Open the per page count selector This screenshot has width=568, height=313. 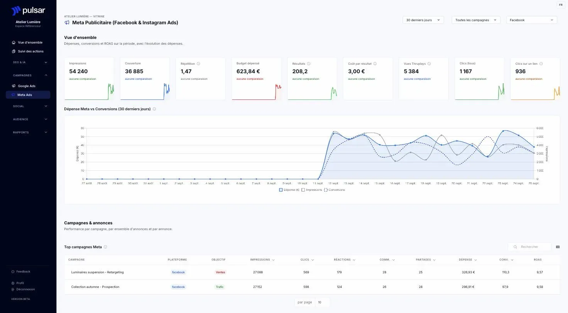322,302
